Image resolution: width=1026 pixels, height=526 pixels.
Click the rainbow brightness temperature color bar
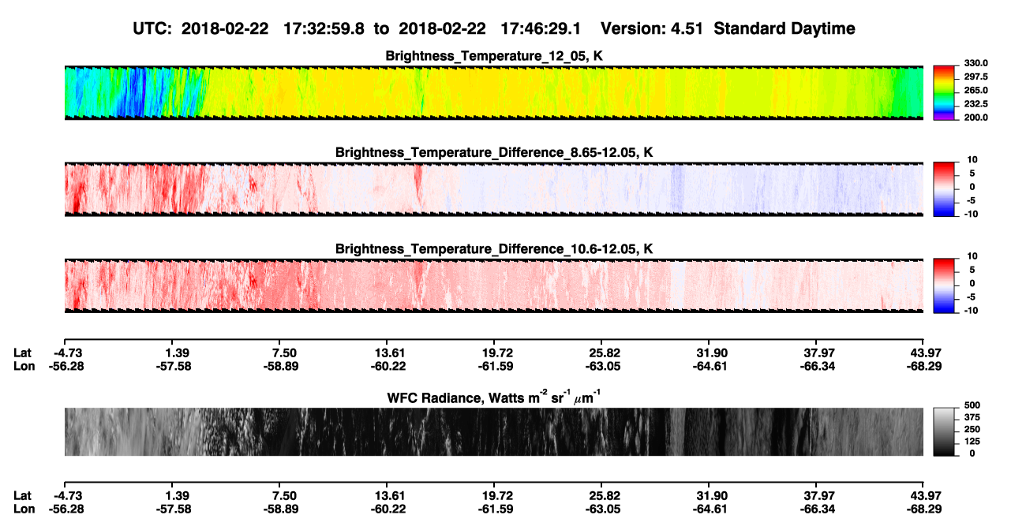coord(945,92)
